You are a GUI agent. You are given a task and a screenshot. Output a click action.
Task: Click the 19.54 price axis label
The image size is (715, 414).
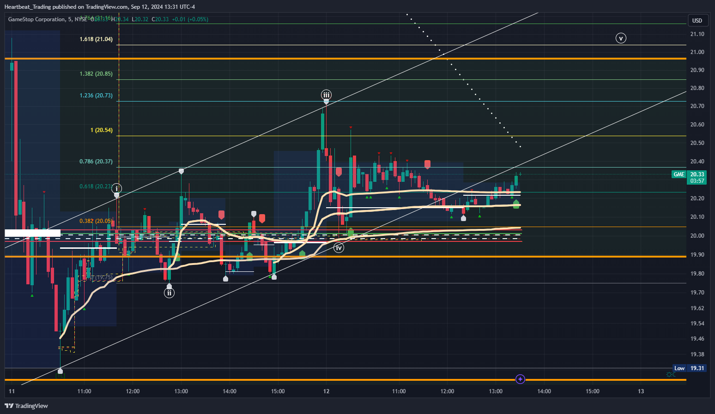tap(697, 324)
